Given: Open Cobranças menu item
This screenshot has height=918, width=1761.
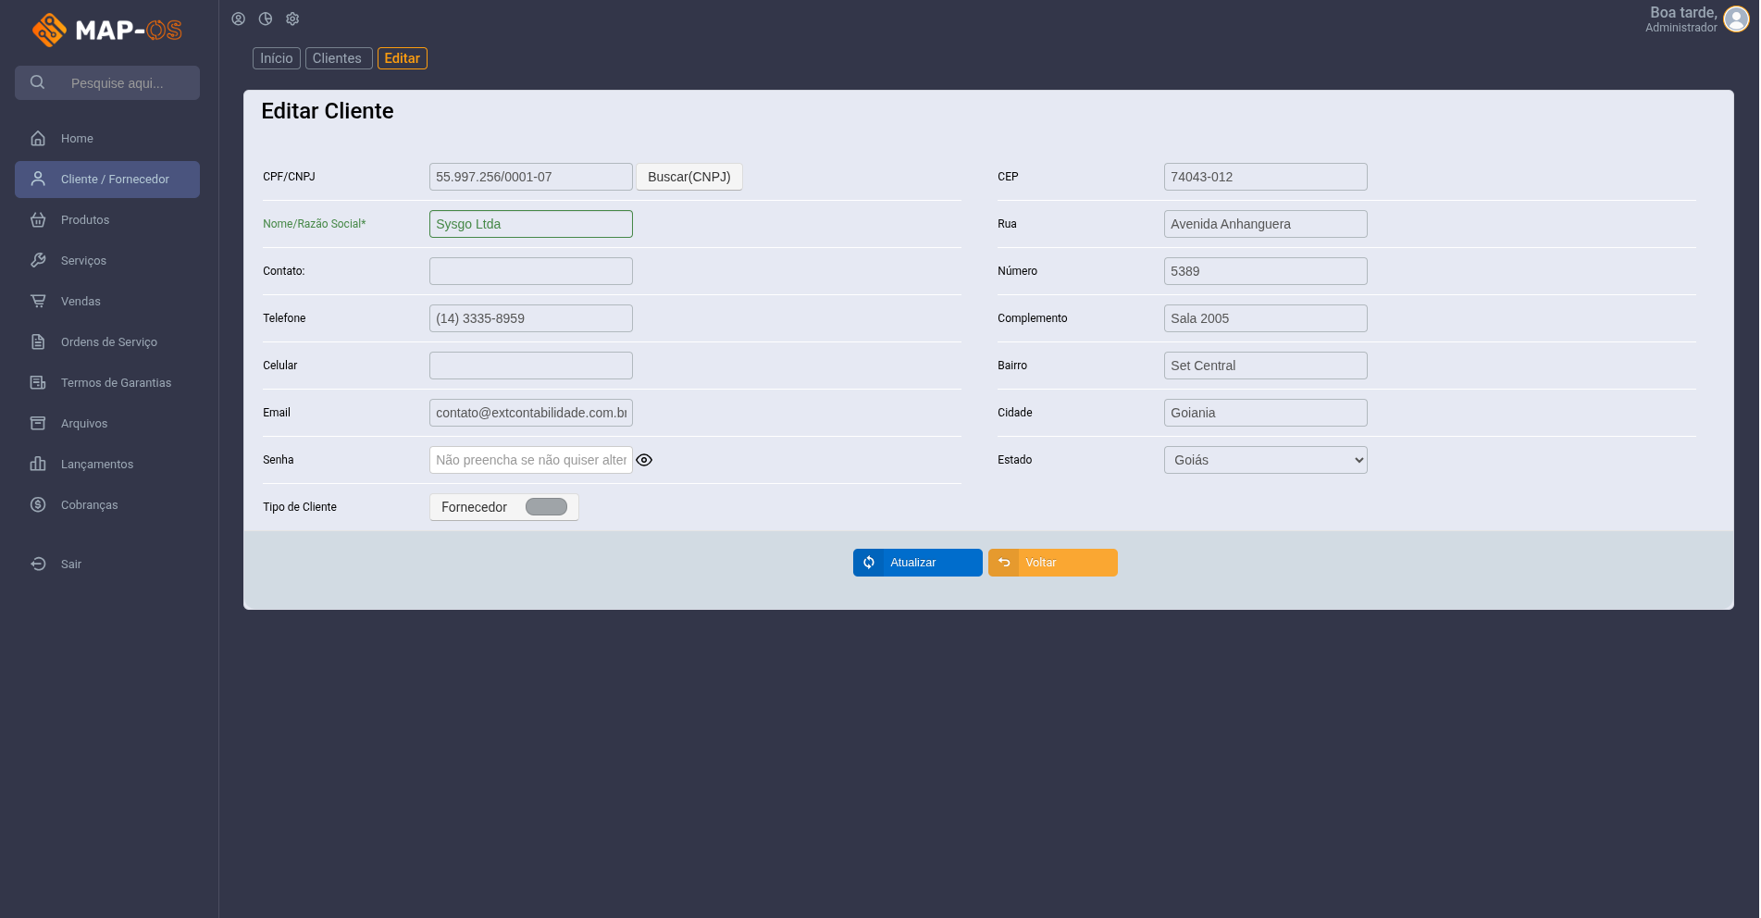Looking at the screenshot, I should coord(107,505).
